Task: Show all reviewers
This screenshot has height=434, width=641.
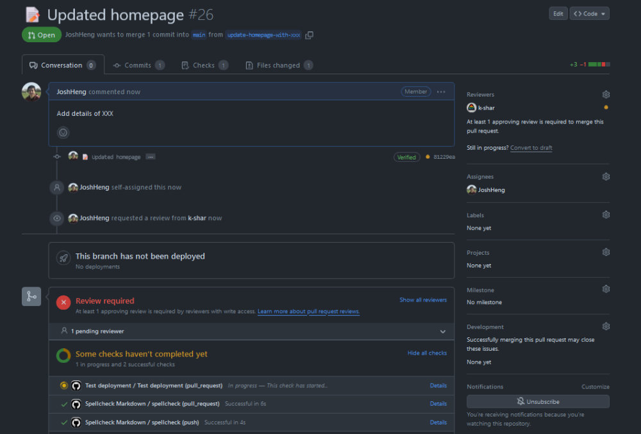Action: pos(423,300)
